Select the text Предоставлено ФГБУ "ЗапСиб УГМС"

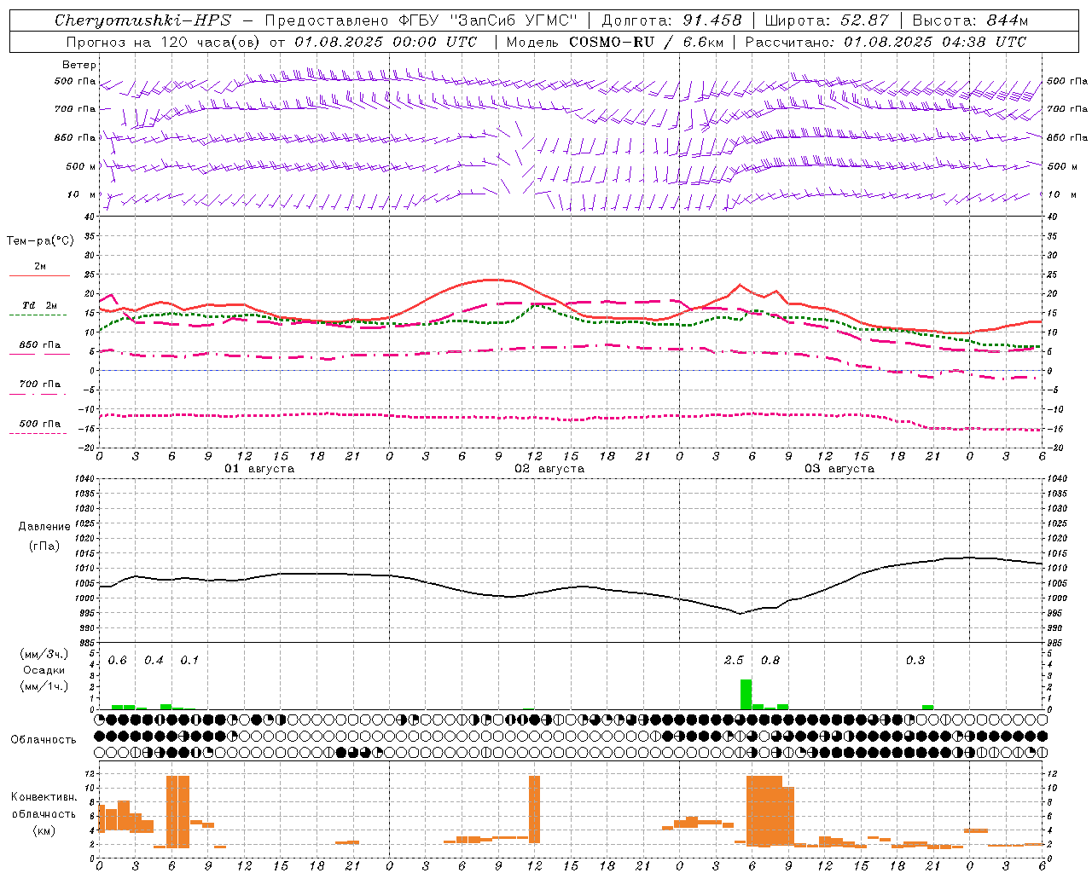(x=421, y=20)
